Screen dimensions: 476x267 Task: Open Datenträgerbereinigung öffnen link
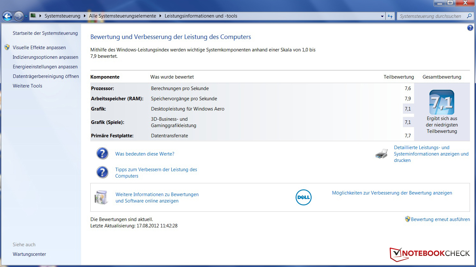pyautogui.click(x=46, y=76)
